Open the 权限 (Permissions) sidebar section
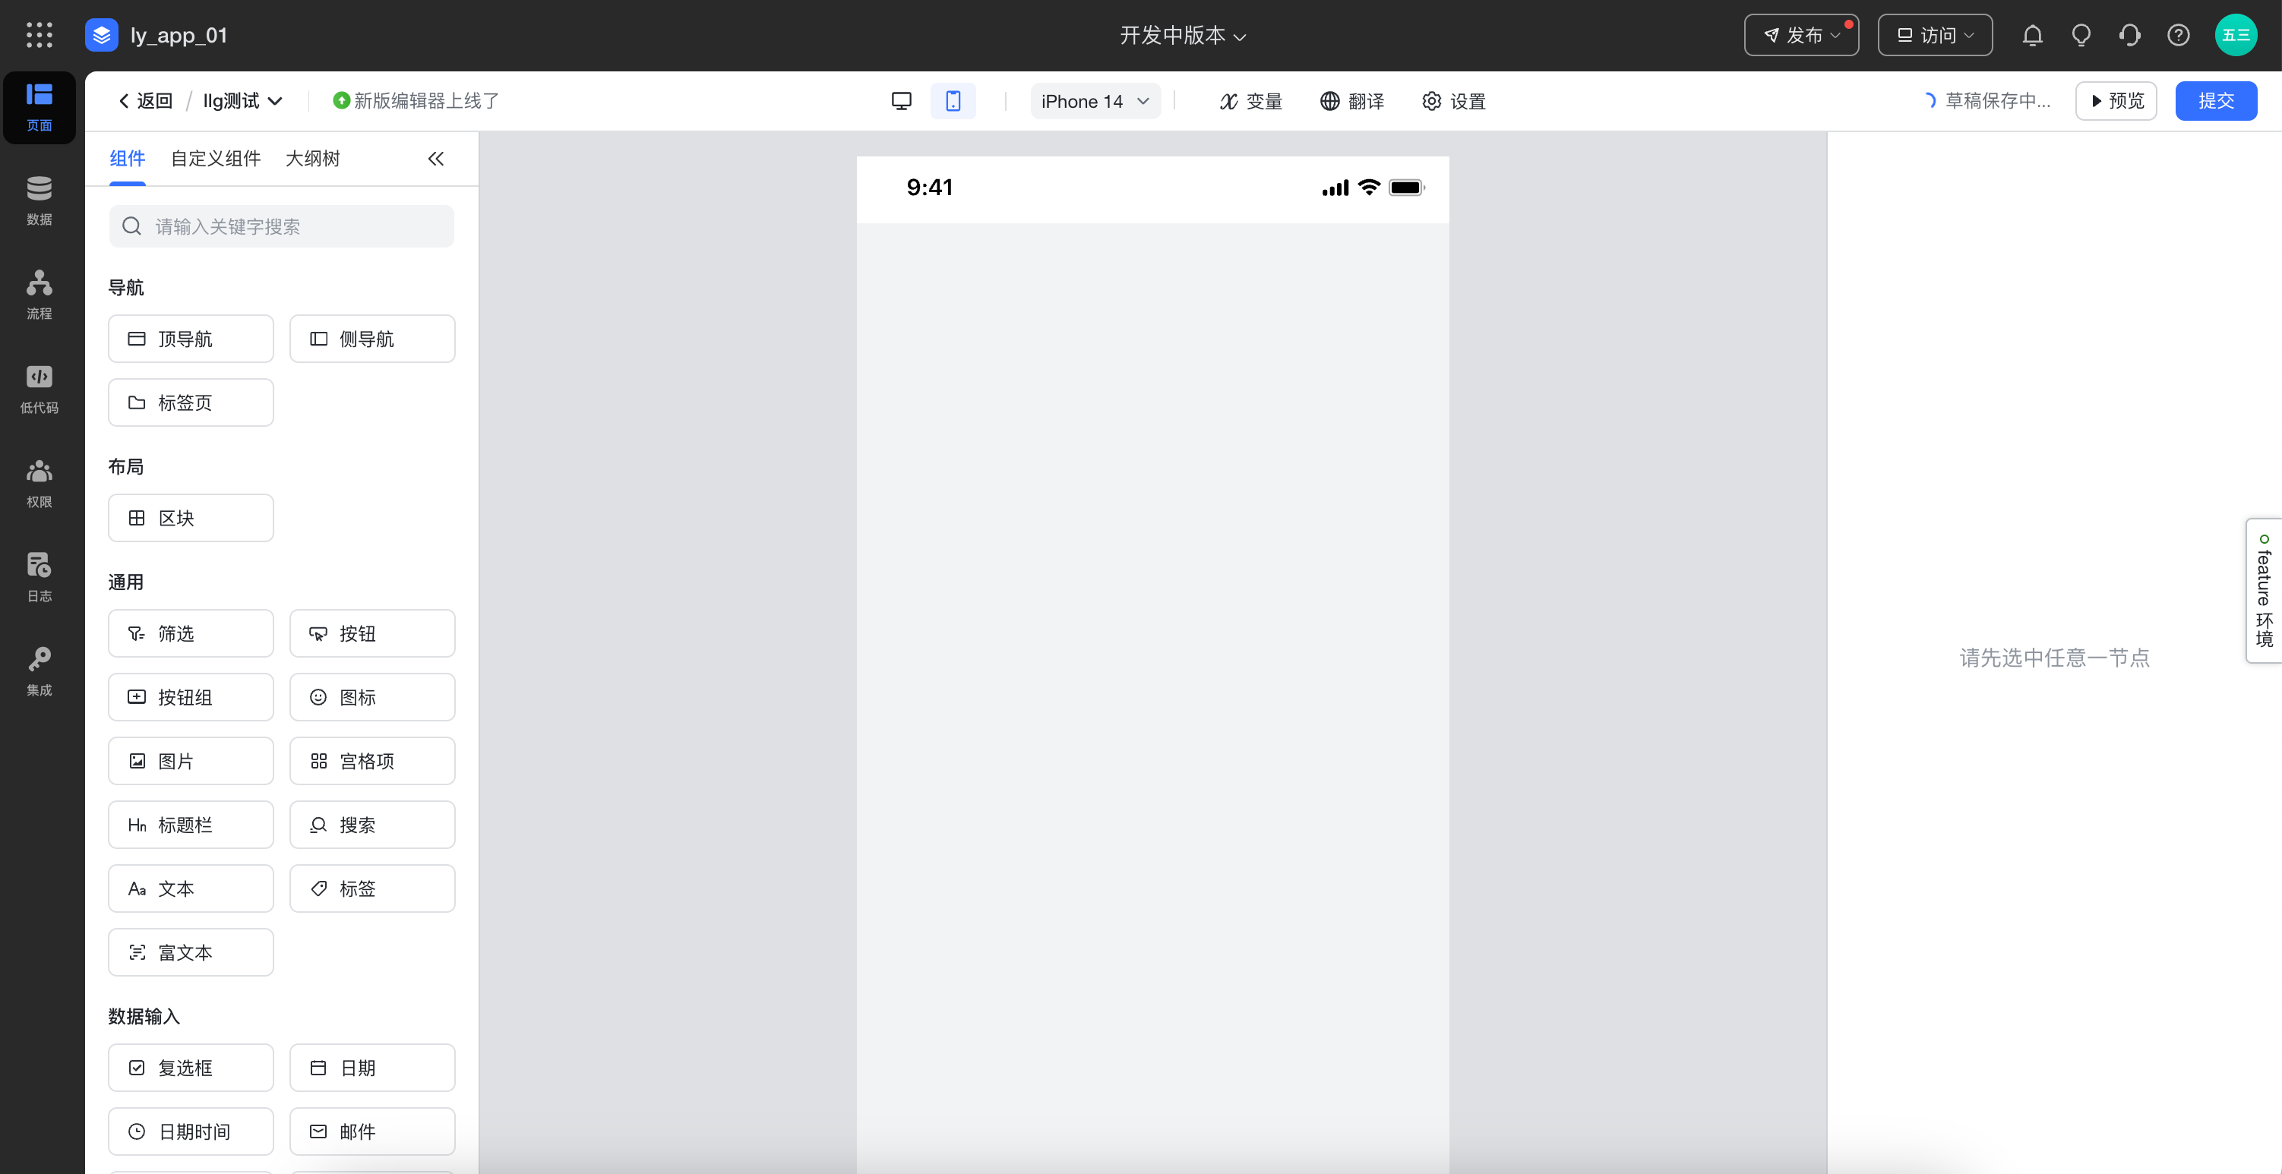 click(39, 482)
